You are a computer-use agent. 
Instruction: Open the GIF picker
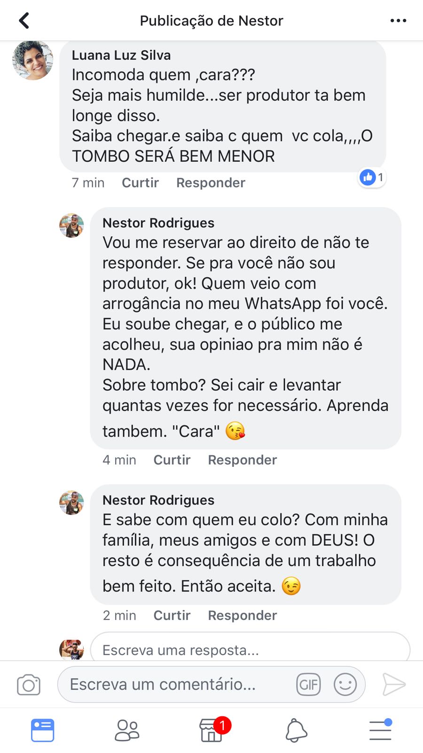[x=308, y=684]
